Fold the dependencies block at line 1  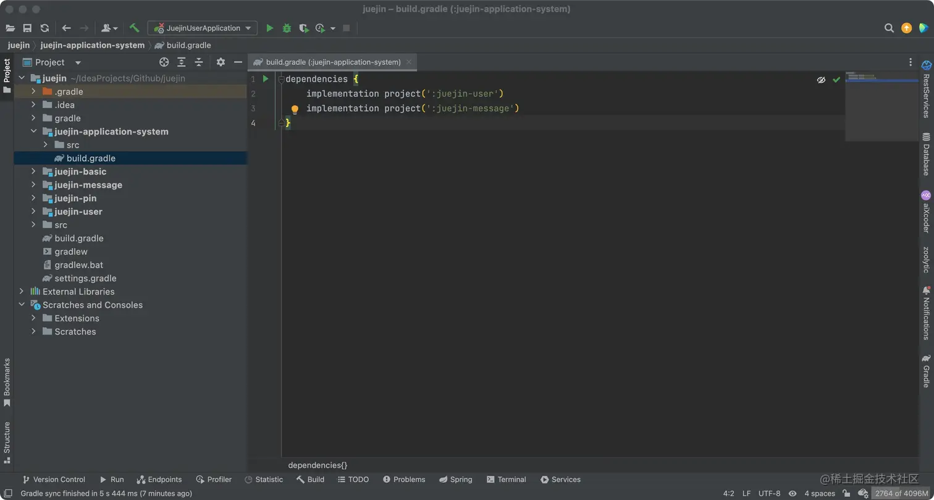tap(281, 80)
